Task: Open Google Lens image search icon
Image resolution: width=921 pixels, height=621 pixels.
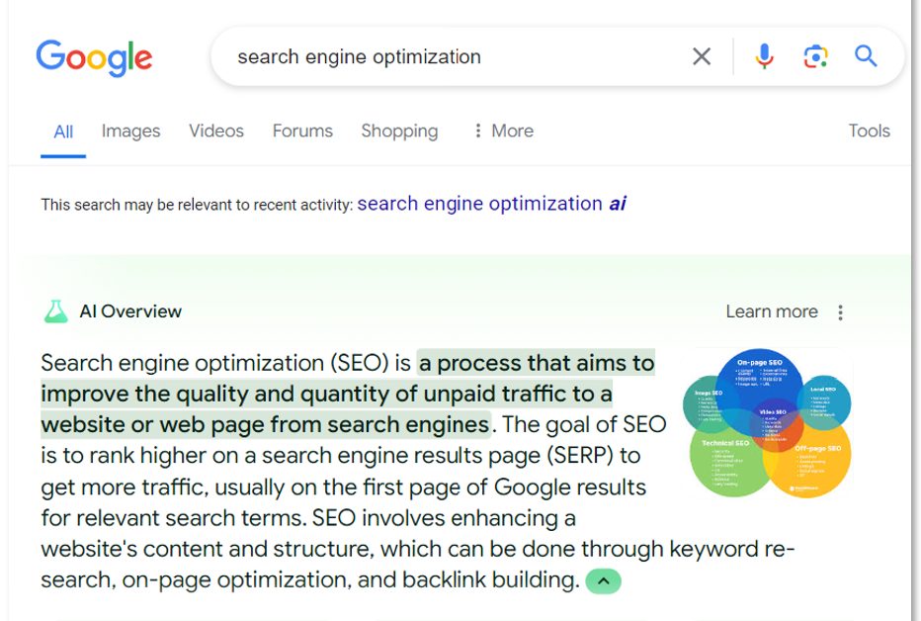Action: [x=815, y=56]
